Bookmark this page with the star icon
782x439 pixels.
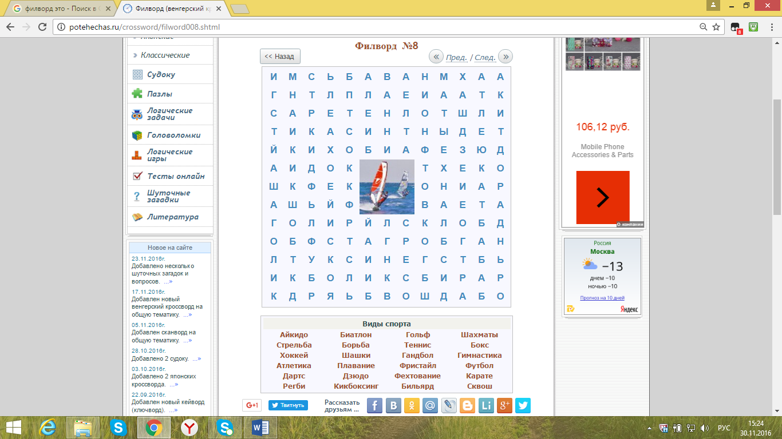point(716,27)
